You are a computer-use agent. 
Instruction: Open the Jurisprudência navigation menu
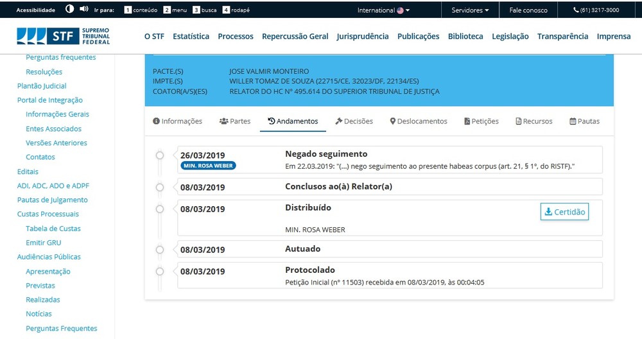[362, 37]
